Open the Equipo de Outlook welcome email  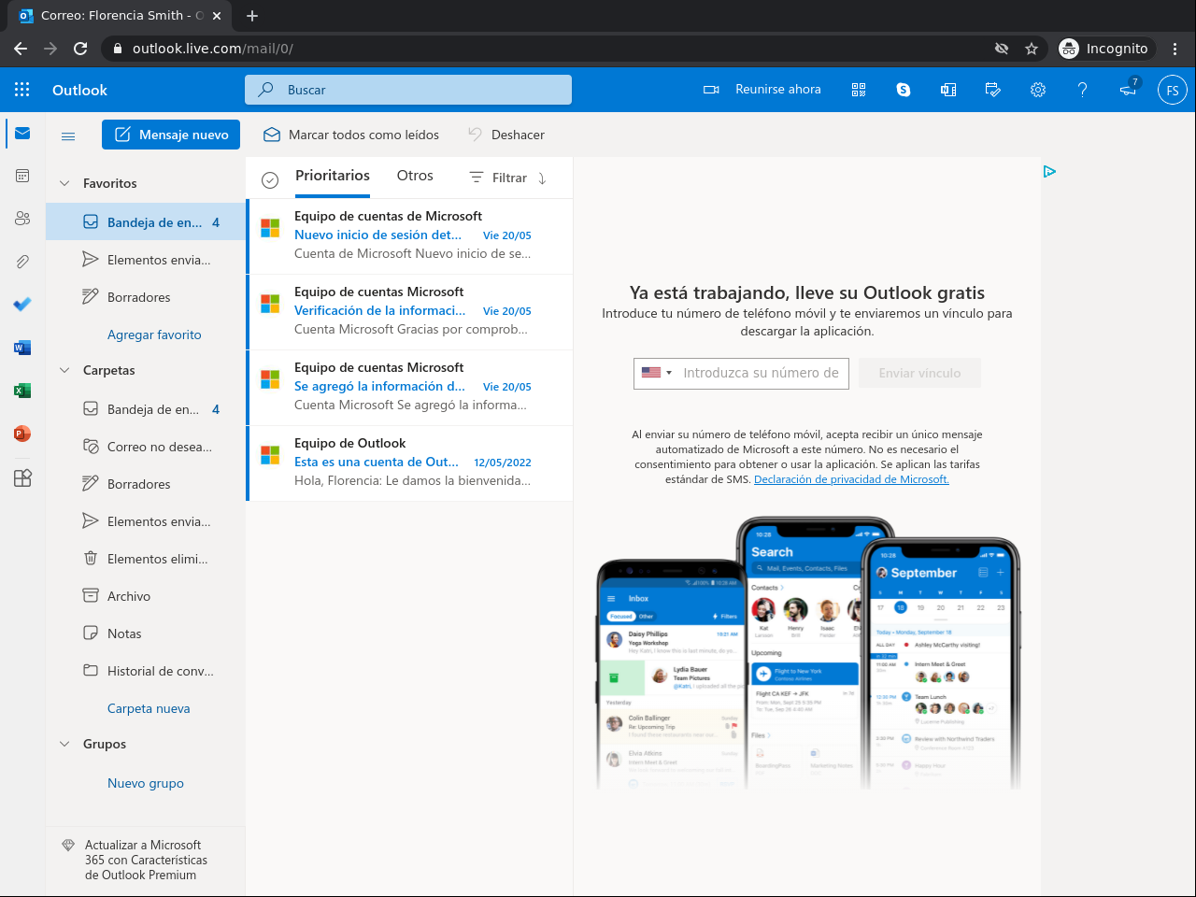[410, 463]
